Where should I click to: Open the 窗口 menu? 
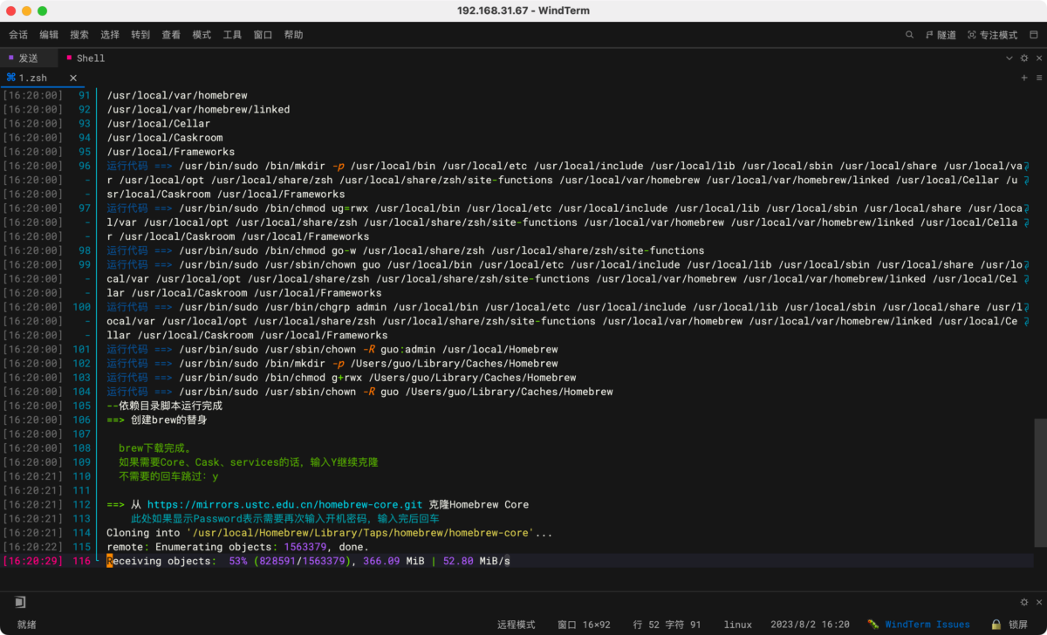(263, 35)
